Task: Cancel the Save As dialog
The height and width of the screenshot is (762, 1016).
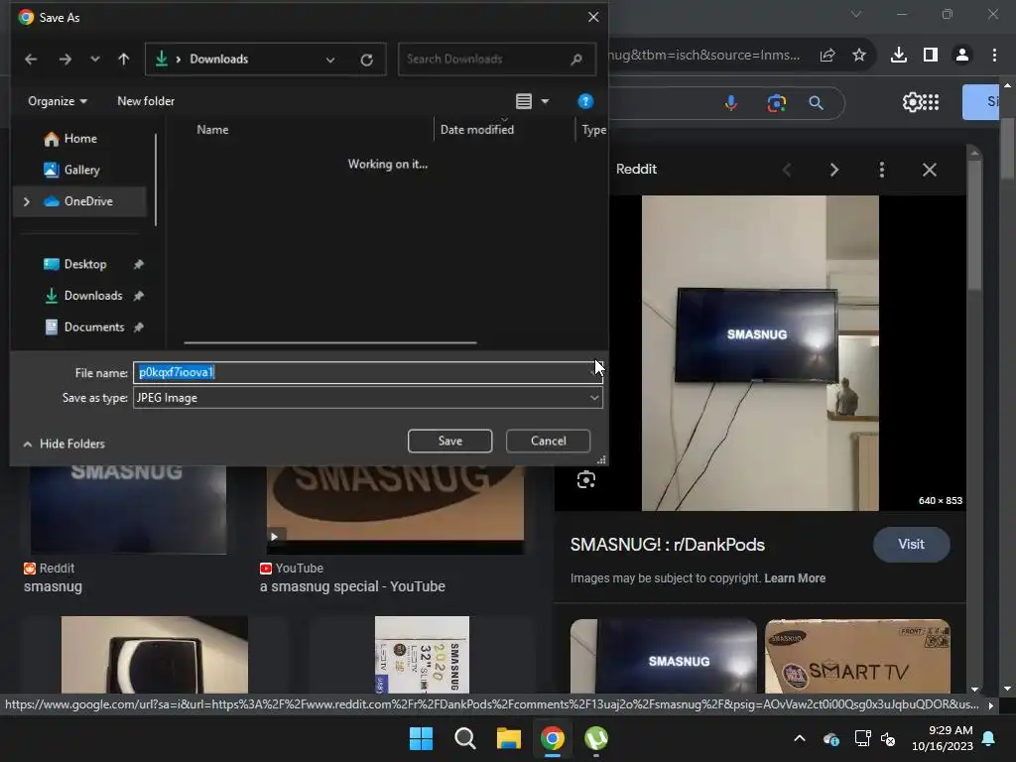Action: click(548, 441)
